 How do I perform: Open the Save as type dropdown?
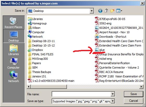tap(113, 101)
